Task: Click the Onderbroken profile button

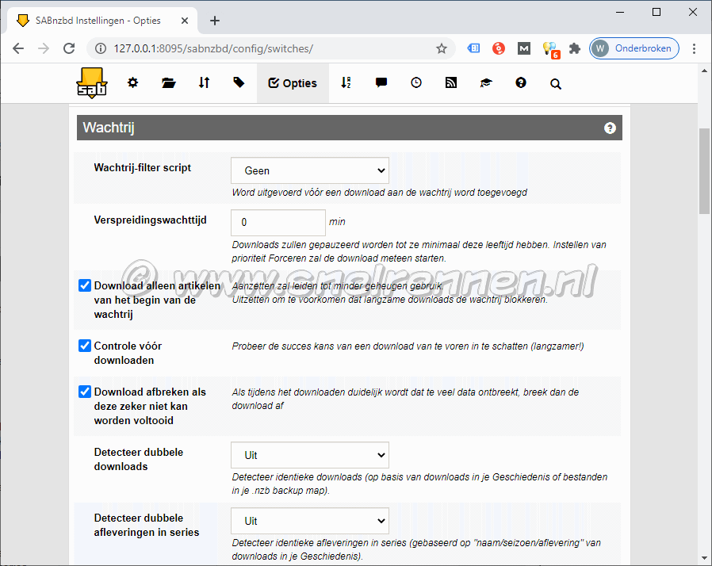Action: click(x=634, y=48)
